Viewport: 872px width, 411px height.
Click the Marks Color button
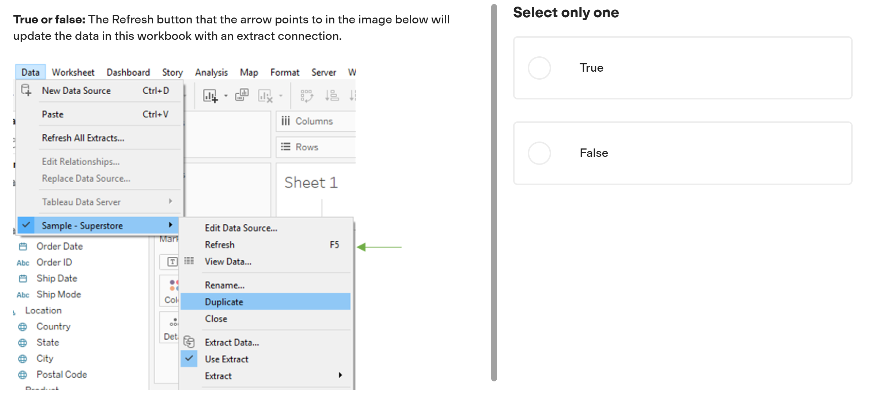pyautogui.click(x=169, y=290)
